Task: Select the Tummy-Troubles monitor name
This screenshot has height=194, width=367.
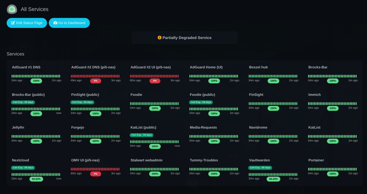Action: click(x=204, y=160)
